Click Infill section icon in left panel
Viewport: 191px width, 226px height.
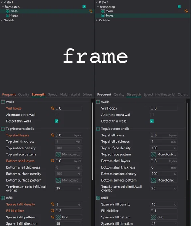coord(3,198)
